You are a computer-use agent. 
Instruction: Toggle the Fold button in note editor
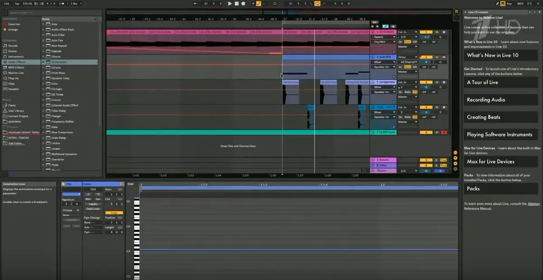[131, 184]
